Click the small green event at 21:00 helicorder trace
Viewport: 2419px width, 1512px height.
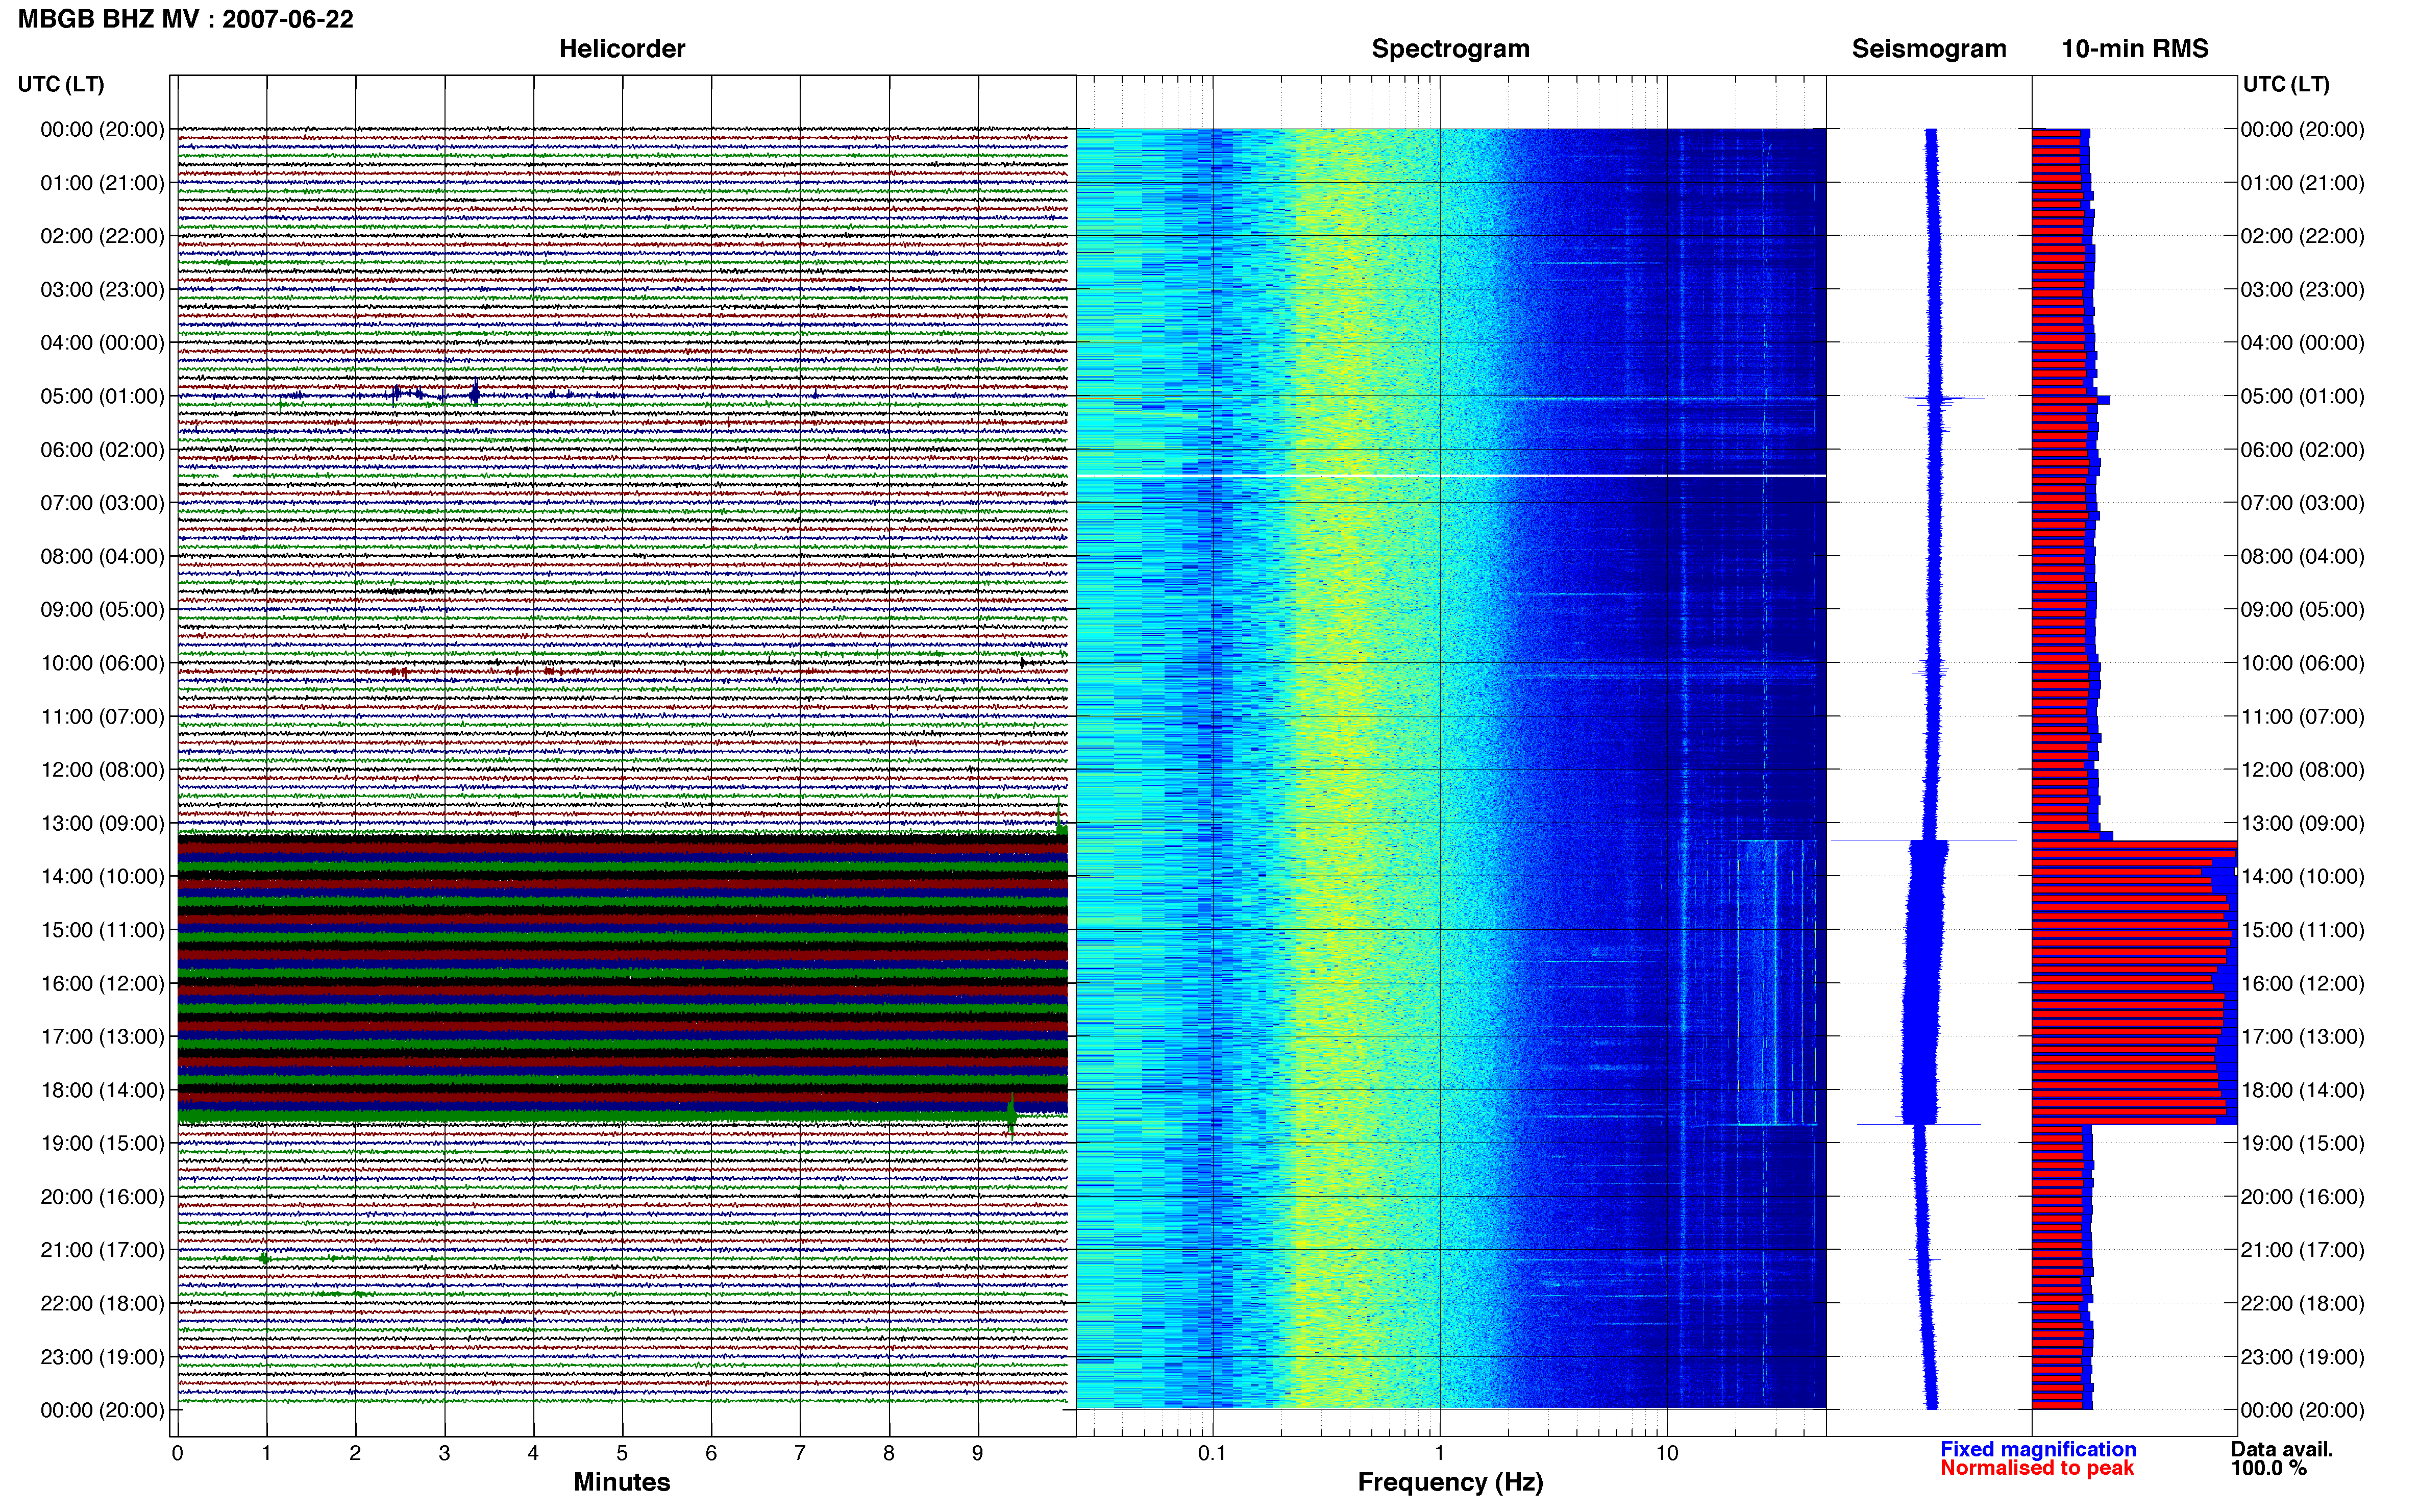(x=264, y=1258)
